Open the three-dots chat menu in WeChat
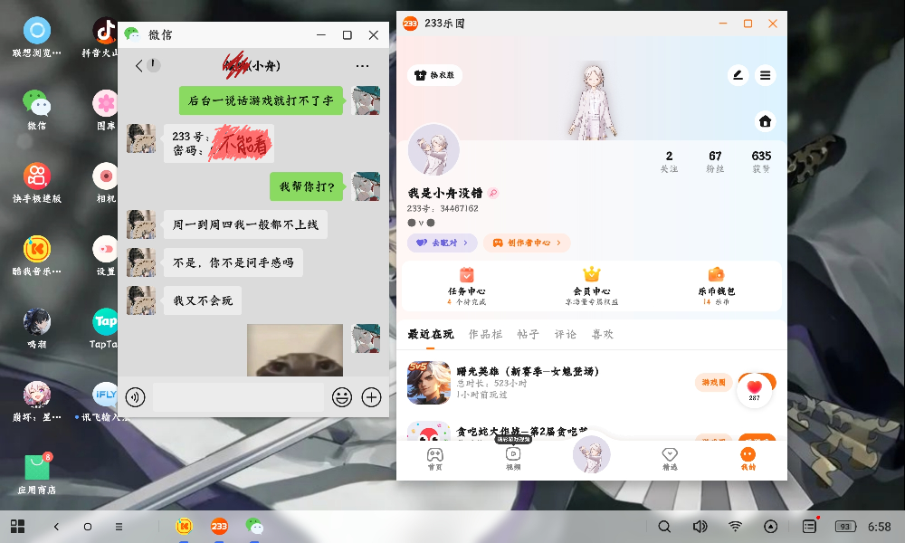The height and width of the screenshot is (543, 905). [x=363, y=66]
